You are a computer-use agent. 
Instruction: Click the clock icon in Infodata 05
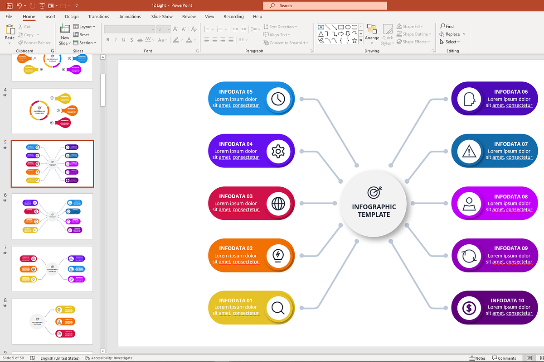(x=278, y=99)
